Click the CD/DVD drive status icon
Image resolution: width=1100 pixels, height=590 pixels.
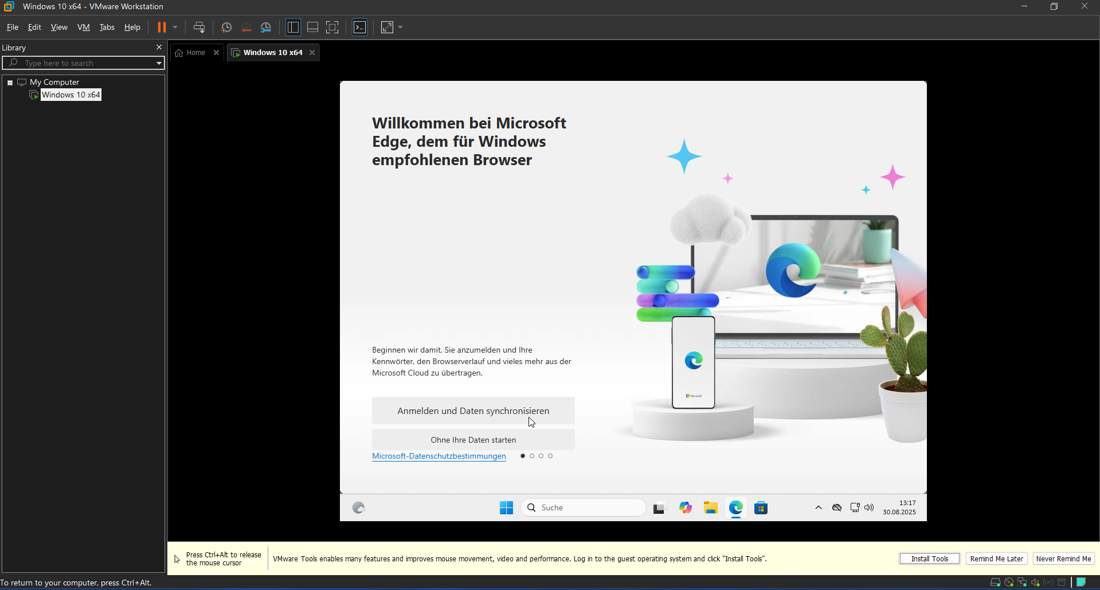click(x=1009, y=583)
